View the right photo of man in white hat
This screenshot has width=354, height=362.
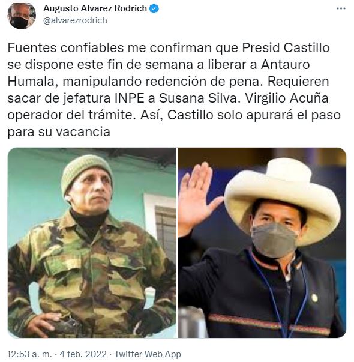[262, 243]
